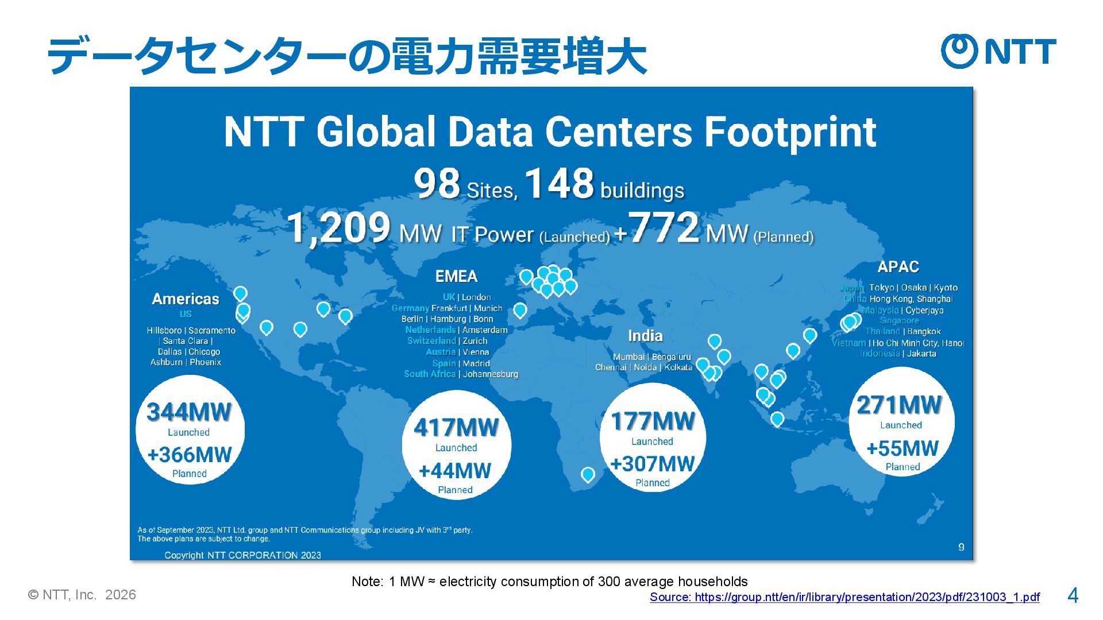Screen dimensions: 1103x620
Task: Click the Indonesia map pin marker
Action: (x=777, y=418)
